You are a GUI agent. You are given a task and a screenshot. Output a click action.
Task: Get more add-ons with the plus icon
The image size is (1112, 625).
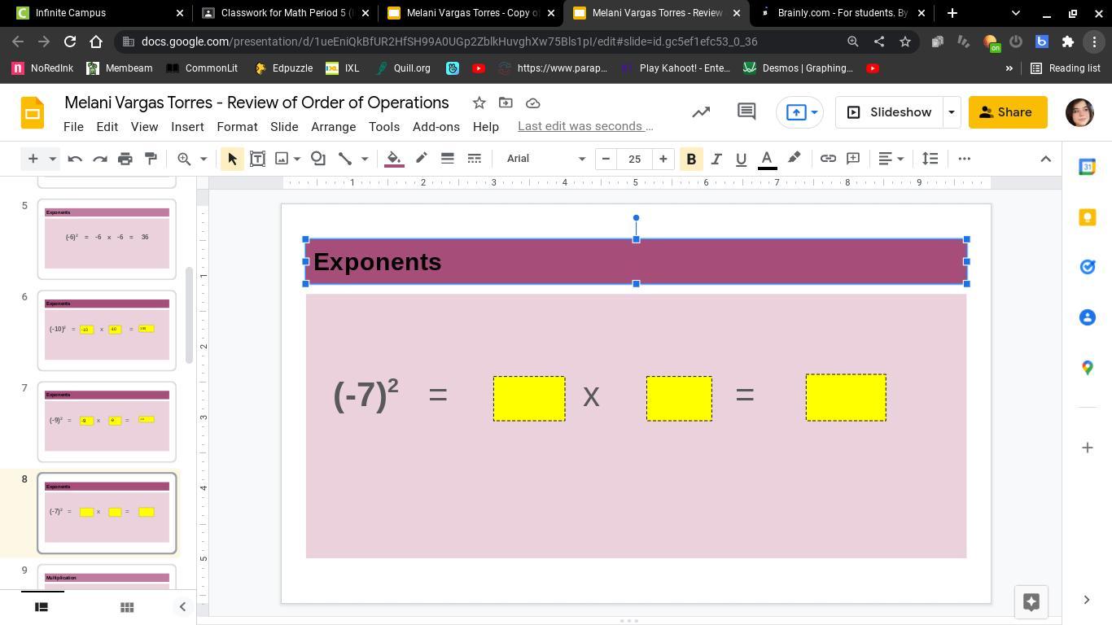coord(1088,448)
